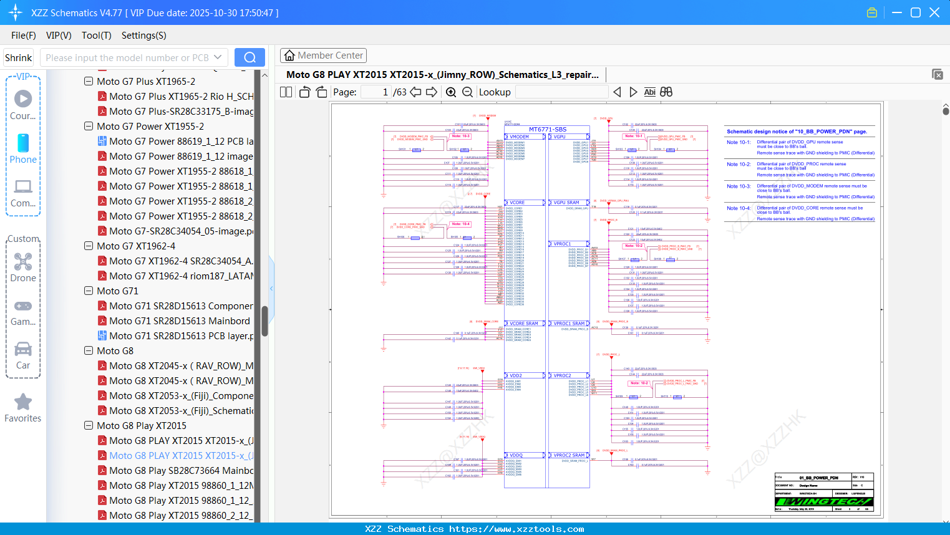The image size is (950, 535).
Task: Click the binoculars search icon
Action: click(x=666, y=92)
